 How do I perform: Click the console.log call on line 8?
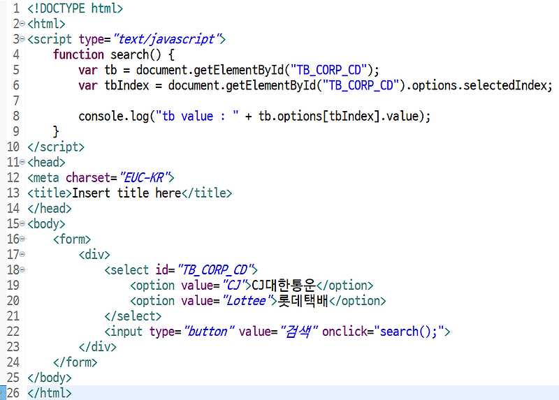[254, 116]
